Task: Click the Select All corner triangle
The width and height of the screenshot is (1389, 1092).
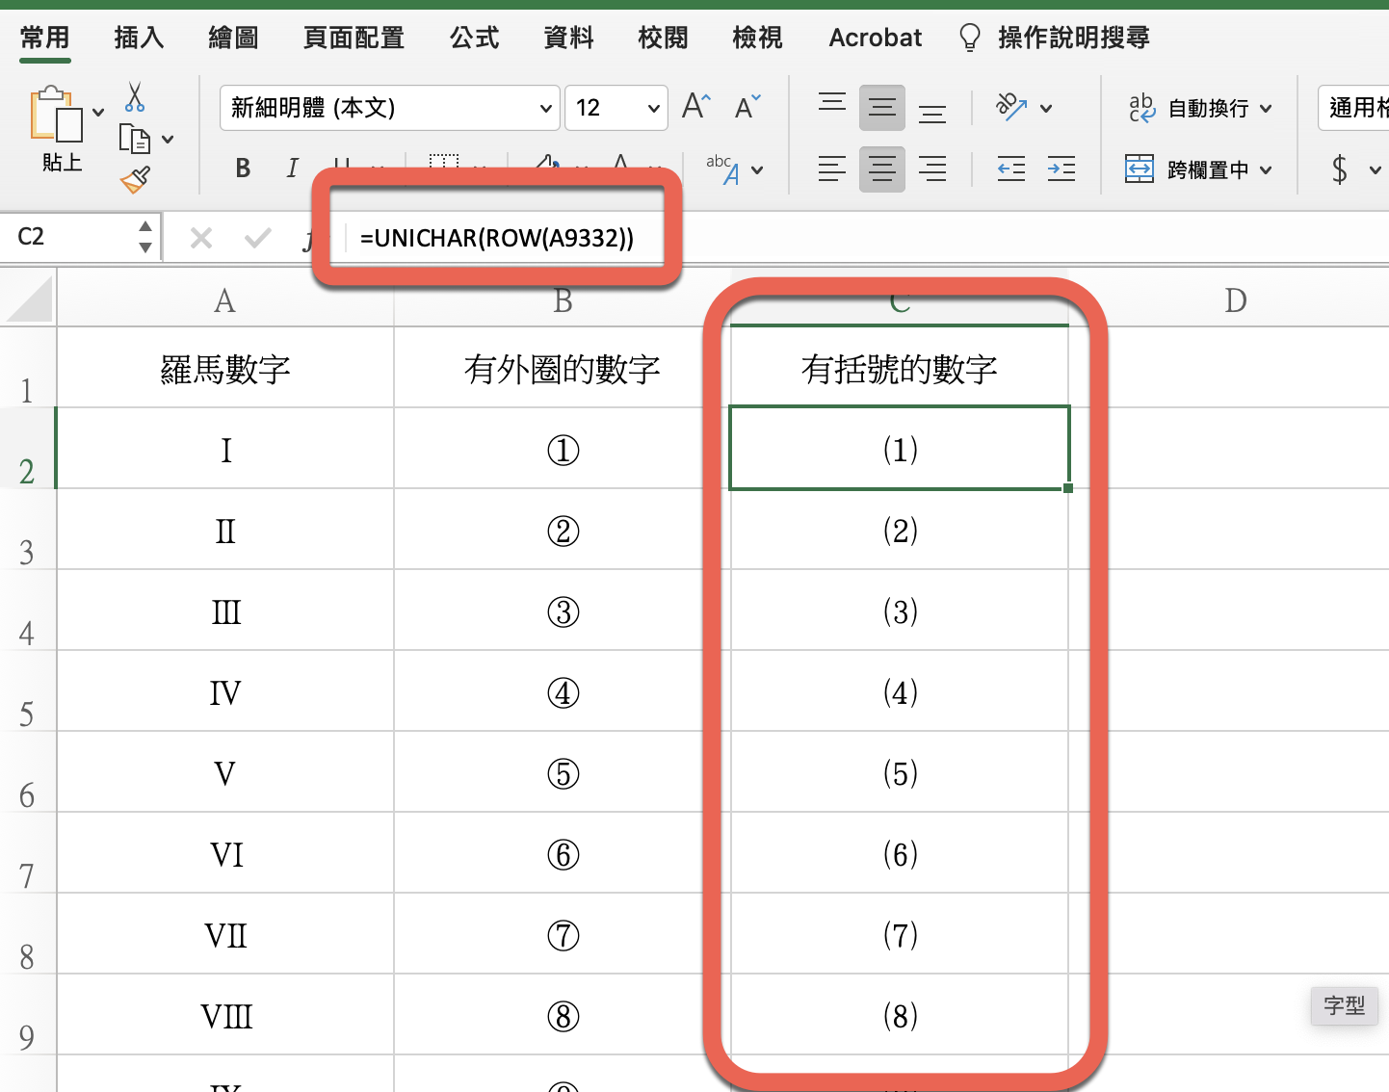Action: (x=29, y=299)
